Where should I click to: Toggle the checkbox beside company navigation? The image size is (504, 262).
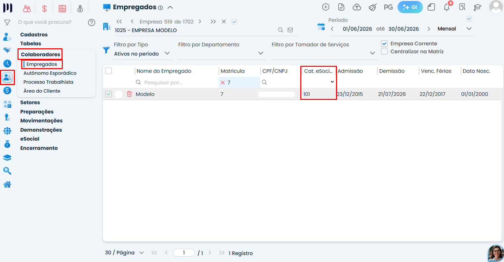(x=234, y=22)
